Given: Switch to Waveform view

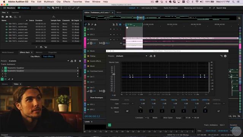Looking at the screenshot, I should click(9, 8).
